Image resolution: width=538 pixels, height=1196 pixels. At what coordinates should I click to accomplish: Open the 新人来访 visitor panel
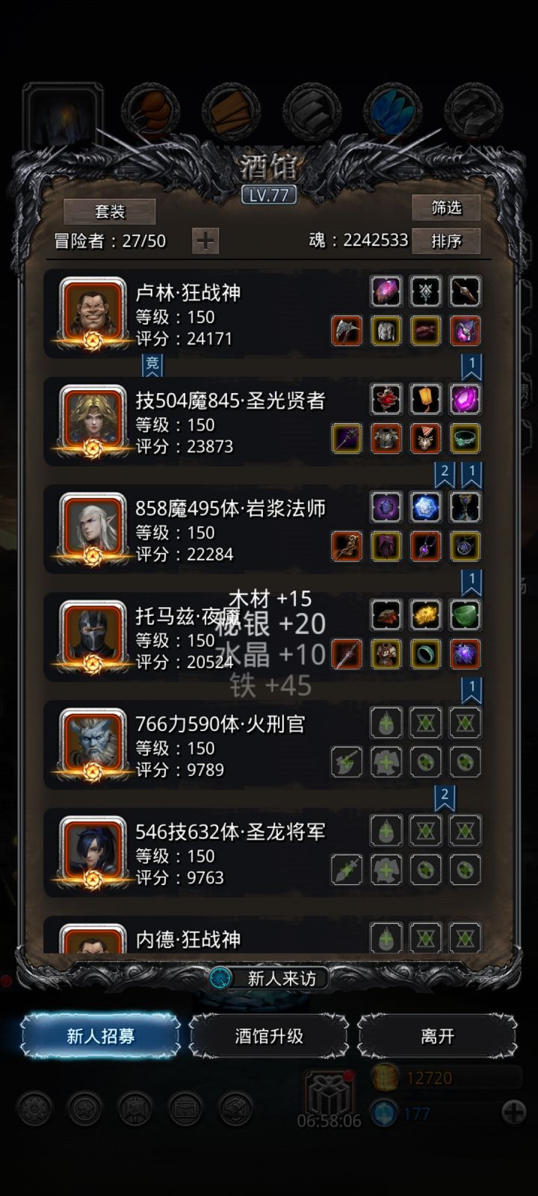(269, 978)
